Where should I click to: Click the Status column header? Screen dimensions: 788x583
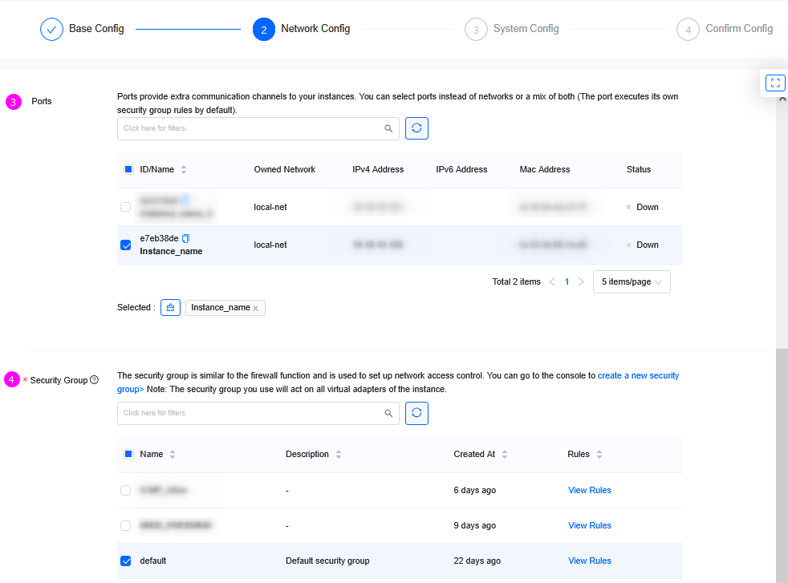[639, 170]
